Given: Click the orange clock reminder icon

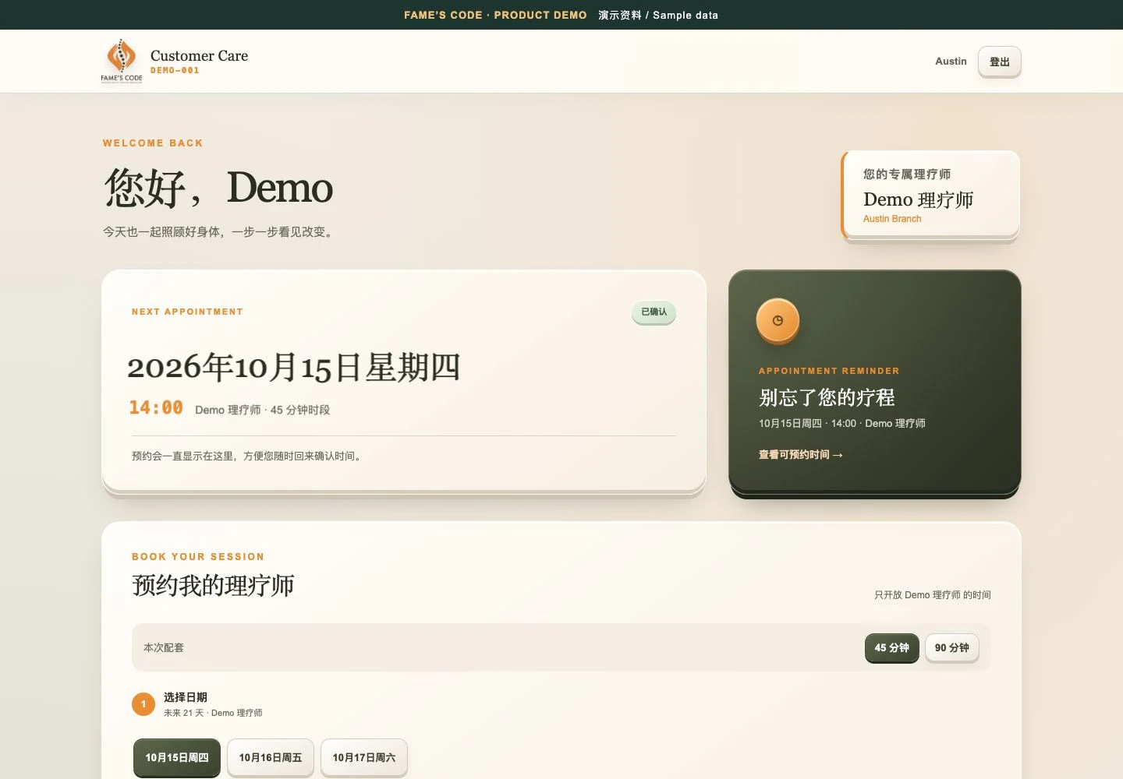Looking at the screenshot, I should pos(778,320).
